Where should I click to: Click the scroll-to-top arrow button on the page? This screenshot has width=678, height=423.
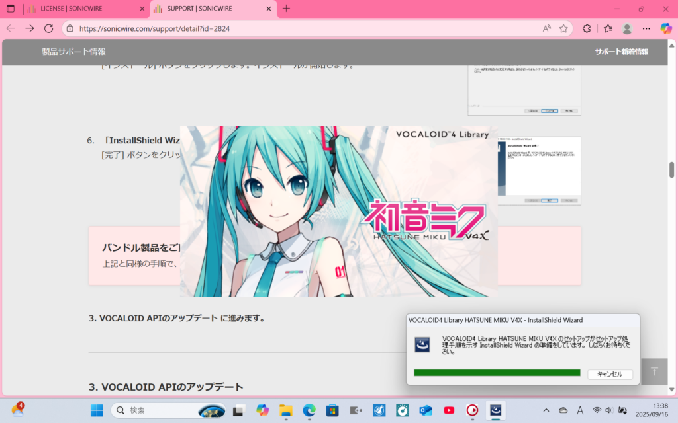[654, 371]
